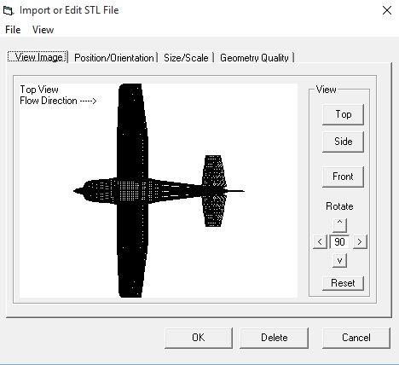Screen dimensions: 399x365
Task: Click the Delete button
Action: click(x=275, y=338)
